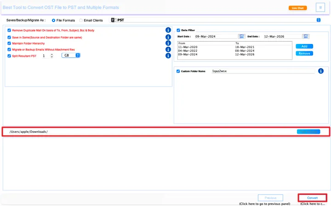Open Start Date calendar picker
This screenshot has height=206, width=331.
point(242,36)
